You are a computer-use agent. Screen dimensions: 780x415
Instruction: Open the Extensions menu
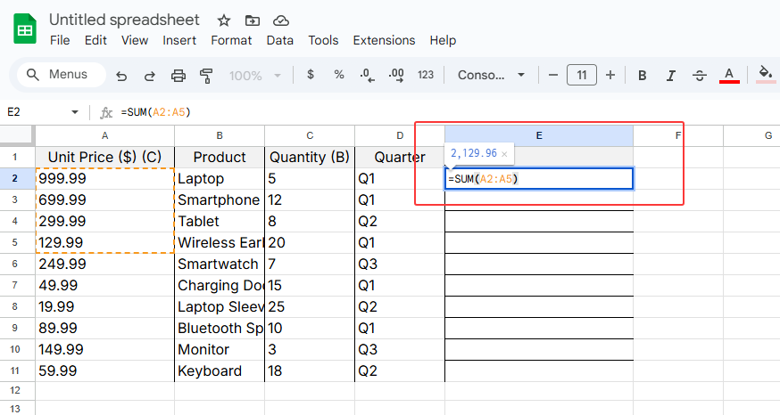tap(384, 40)
